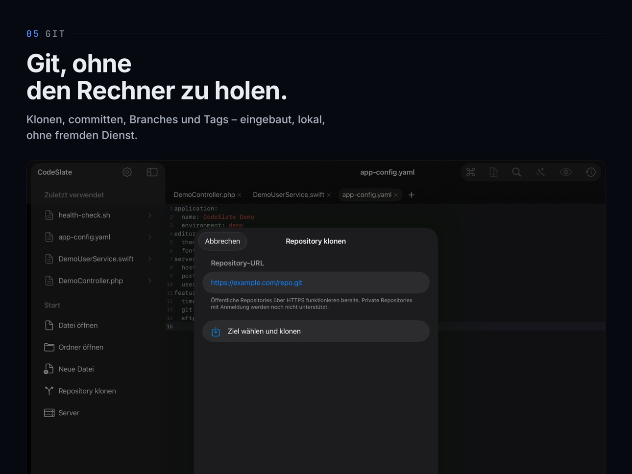Close the DemoController.php tab
The image size is (632, 474).
(240, 195)
